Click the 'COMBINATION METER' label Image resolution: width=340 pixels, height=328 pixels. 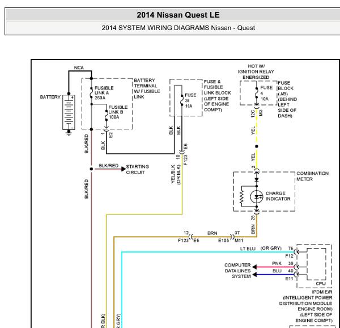(312, 176)
